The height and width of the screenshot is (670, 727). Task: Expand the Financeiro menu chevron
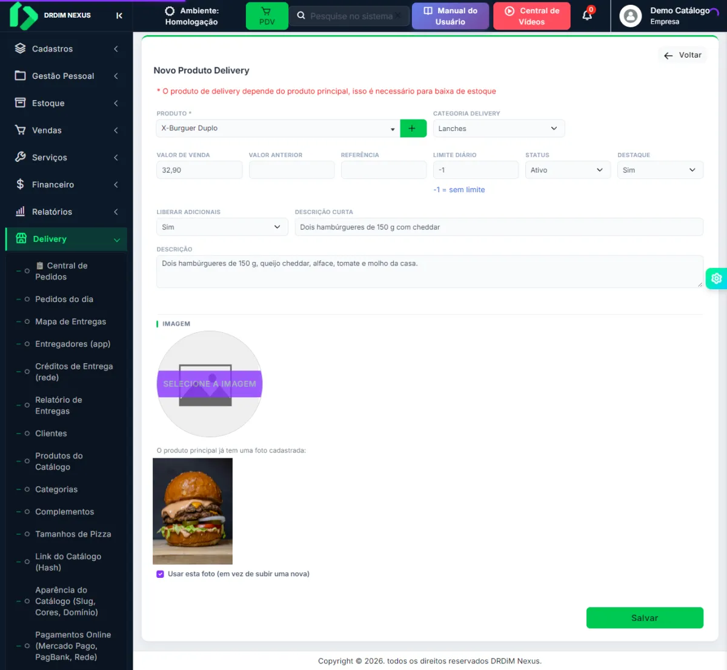tap(116, 184)
